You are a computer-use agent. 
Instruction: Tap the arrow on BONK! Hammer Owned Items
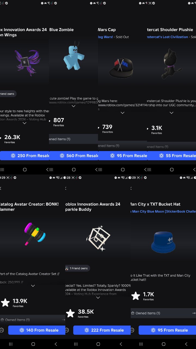click(x=63, y=320)
